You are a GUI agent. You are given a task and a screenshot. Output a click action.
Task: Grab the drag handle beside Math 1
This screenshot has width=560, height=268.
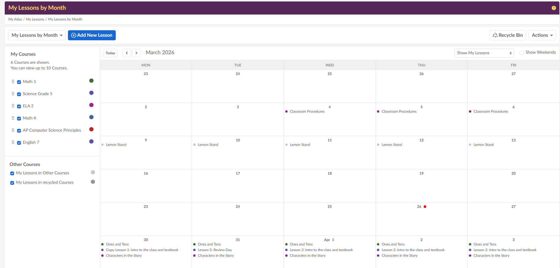point(13,82)
